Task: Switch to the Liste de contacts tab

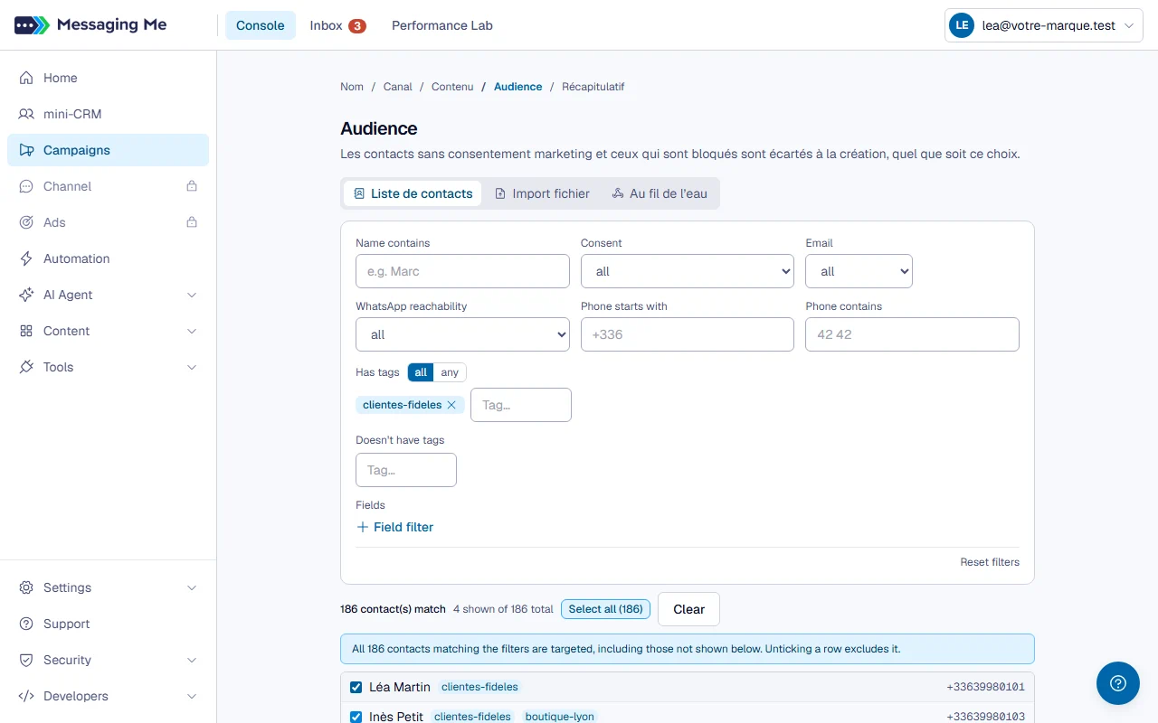Action: [x=413, y=193]
